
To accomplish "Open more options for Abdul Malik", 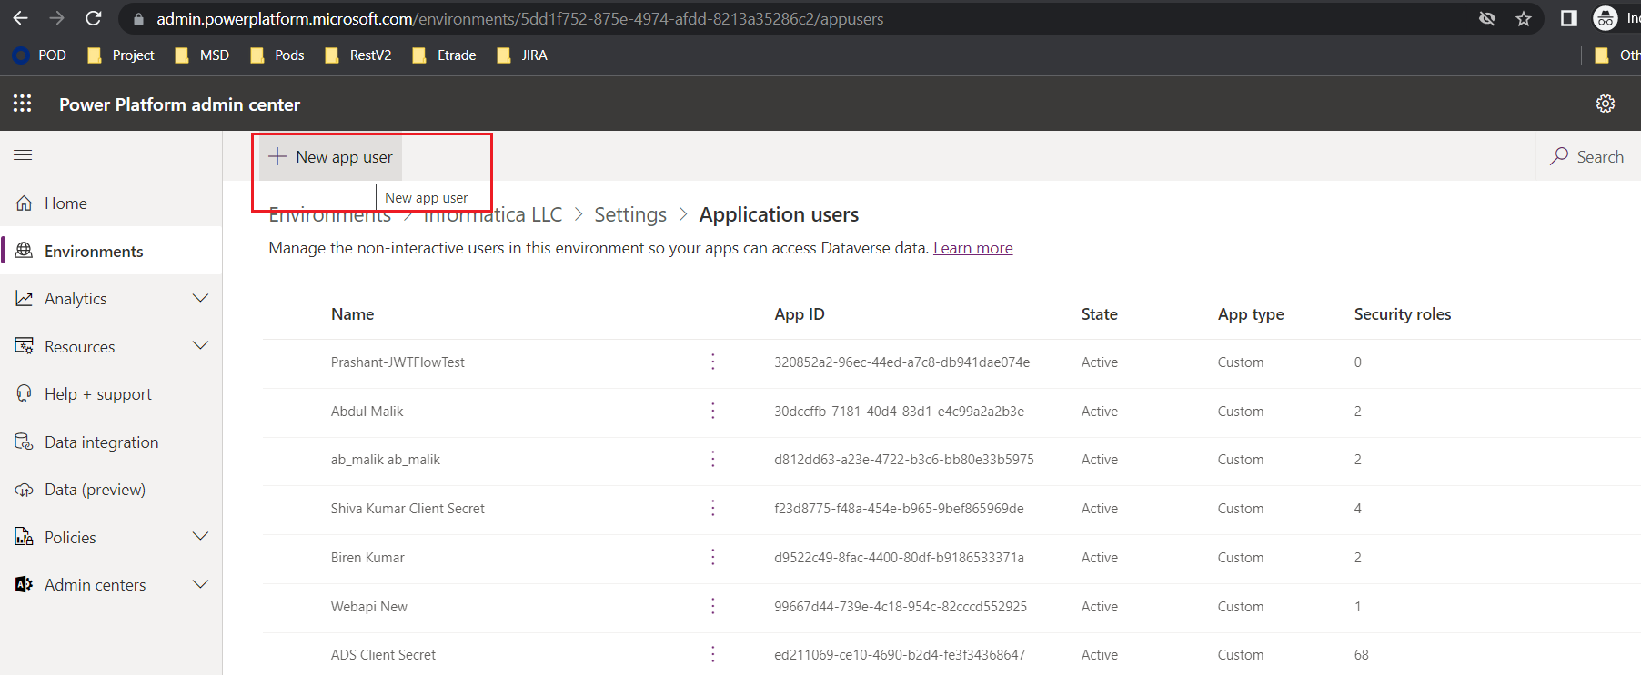I will 713,411.
